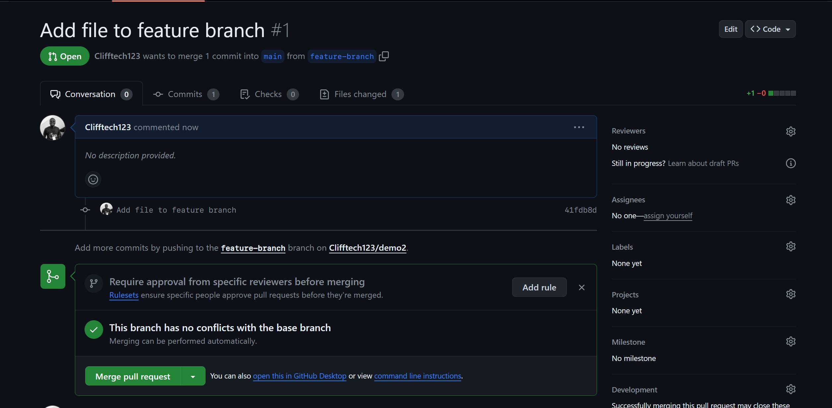Dismiss the Add rule suggestion
The image size is (832, 408).
(x=581, y=287)
